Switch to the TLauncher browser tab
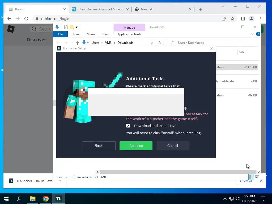 point(101,9)
